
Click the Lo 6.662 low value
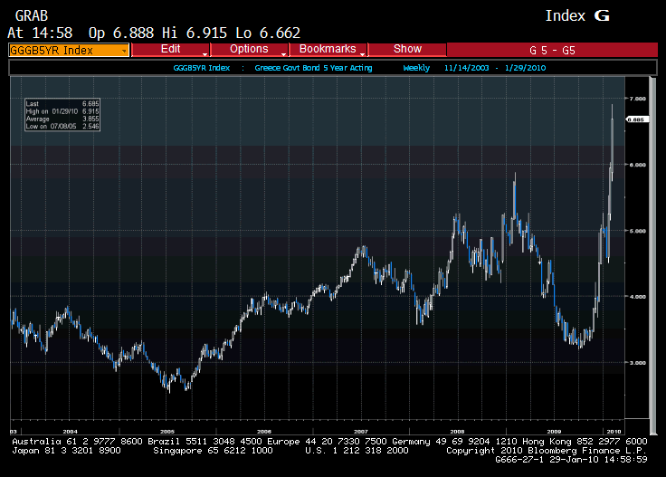(x=268, y=33)
